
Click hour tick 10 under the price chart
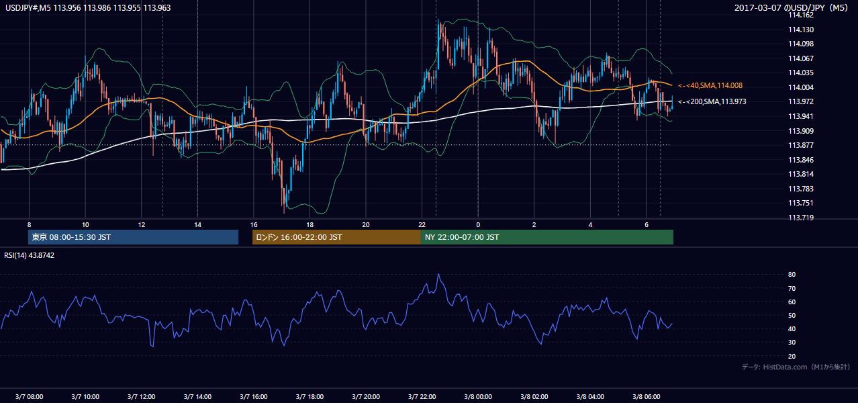85,224
